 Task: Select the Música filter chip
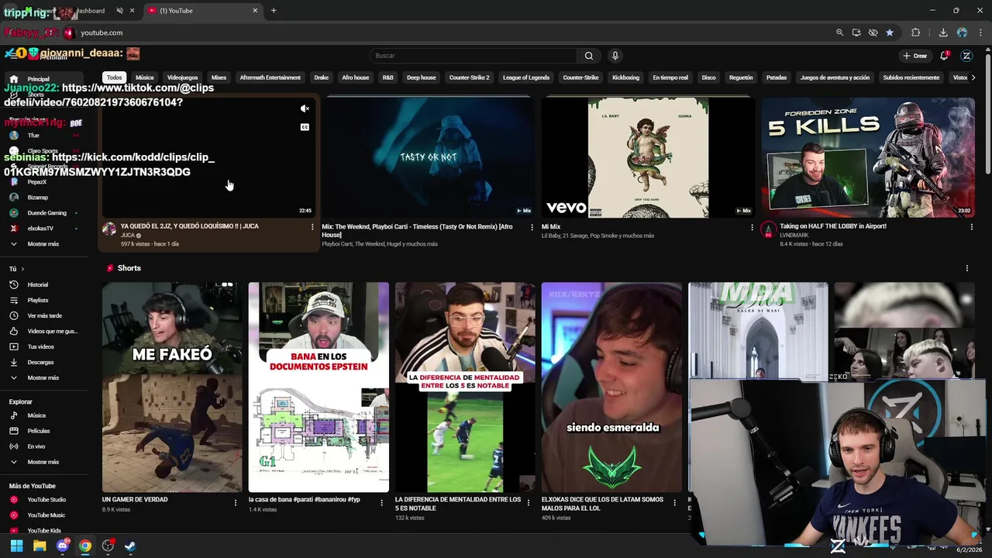pos(145,77)
